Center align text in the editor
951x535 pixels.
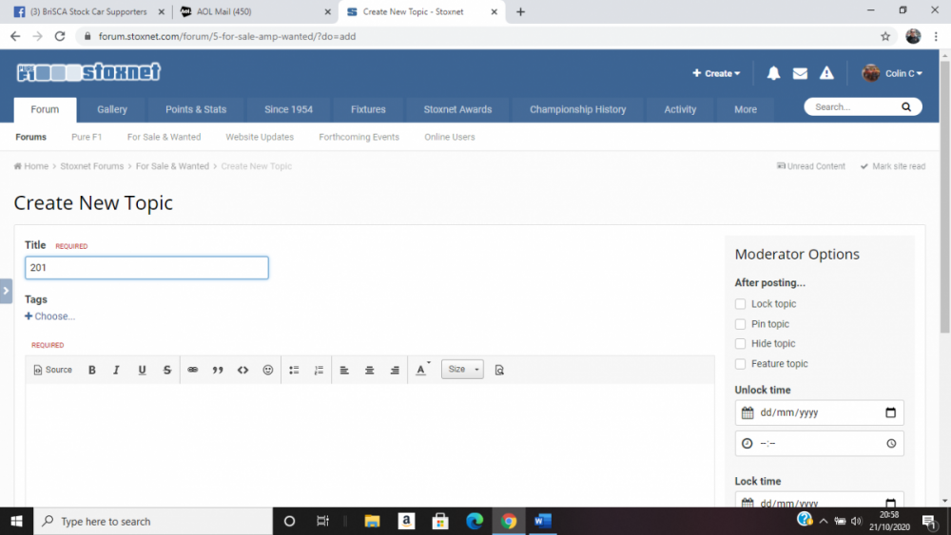pyautogui.click(x=370, y=370)
